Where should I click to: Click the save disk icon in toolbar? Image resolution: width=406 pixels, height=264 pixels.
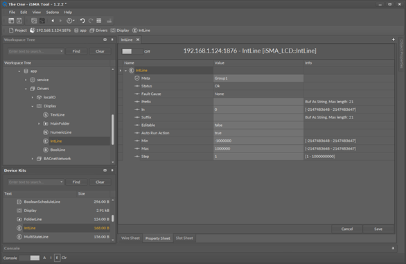(x=19, y=21)
